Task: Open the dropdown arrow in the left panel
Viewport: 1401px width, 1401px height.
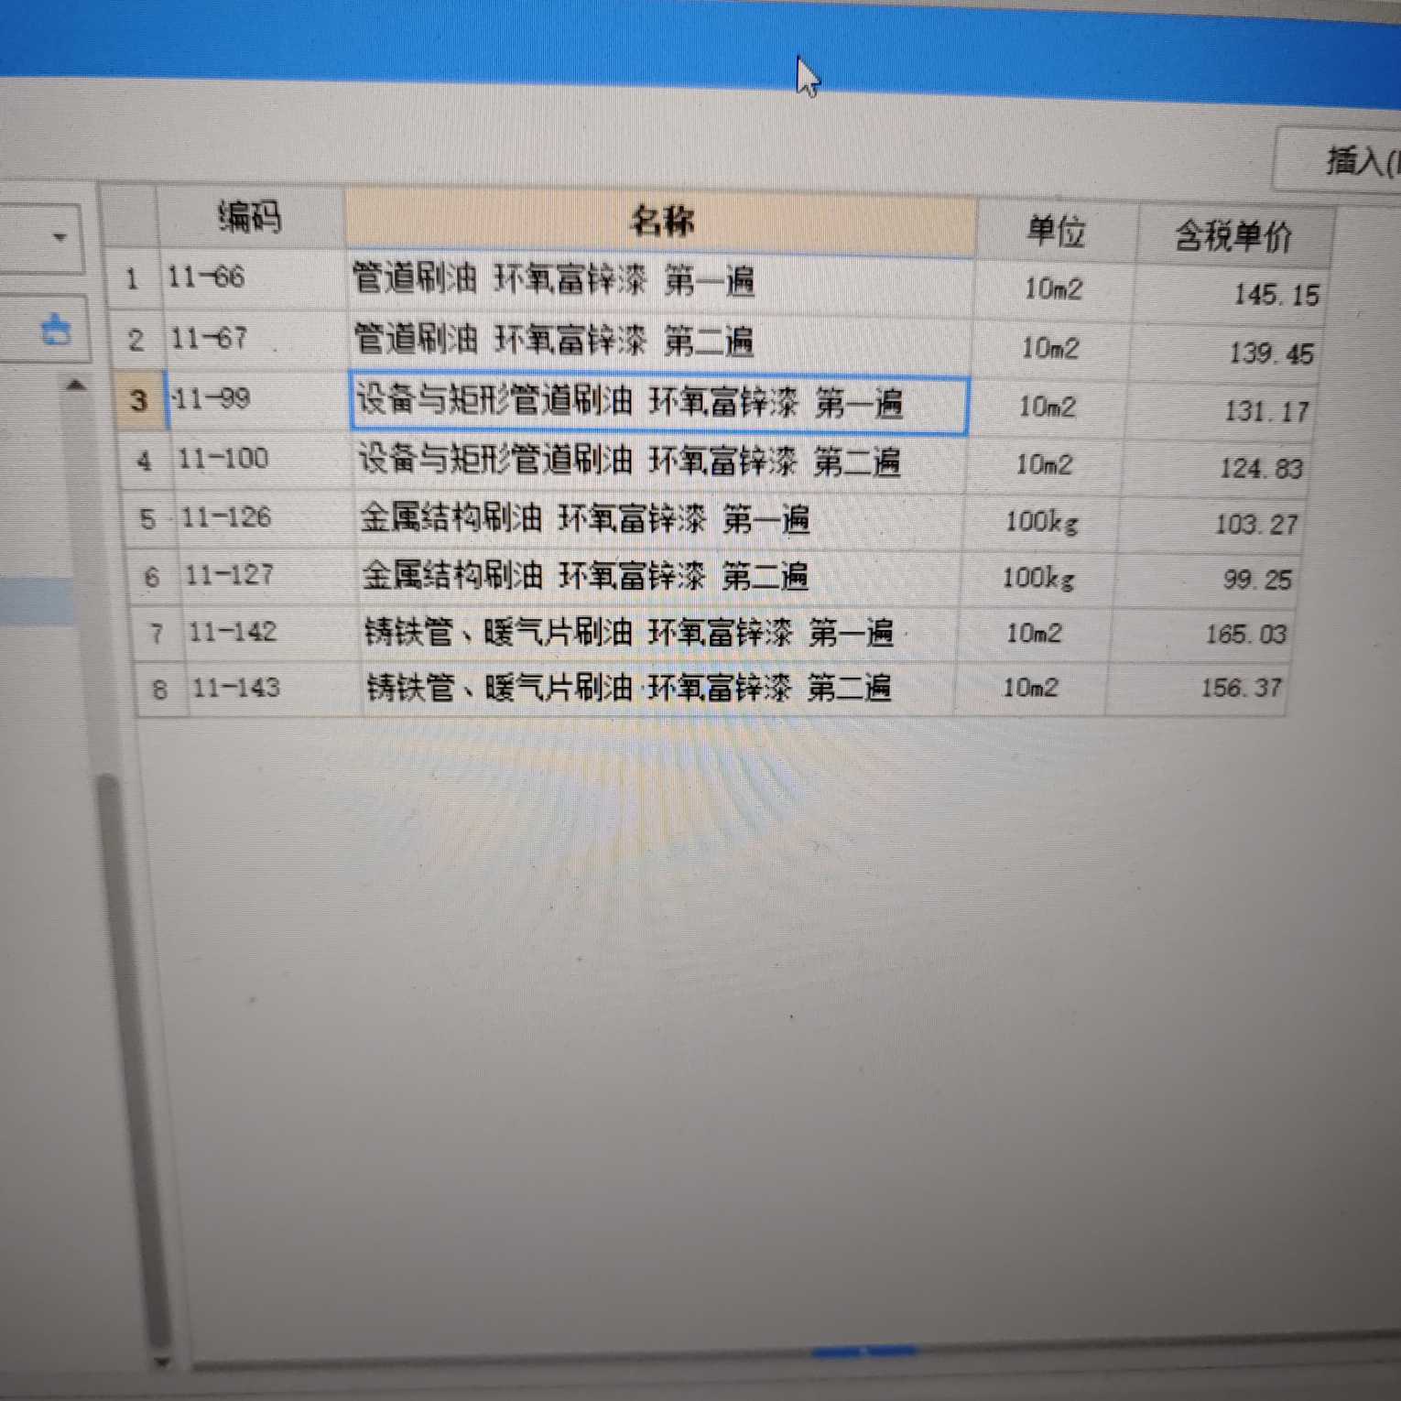Action: [x=60, y=237]
